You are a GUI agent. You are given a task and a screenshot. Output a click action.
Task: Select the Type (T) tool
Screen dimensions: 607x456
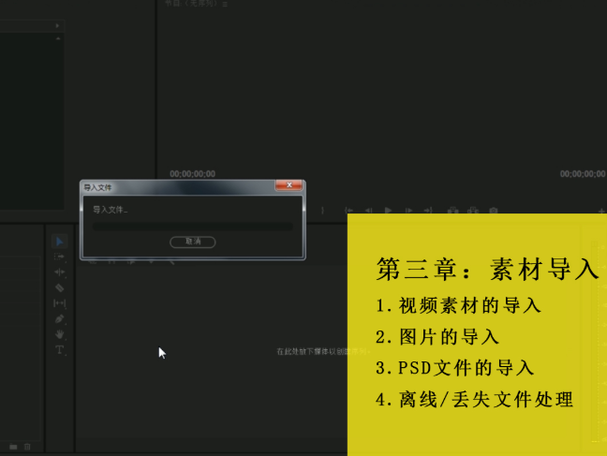59,350
